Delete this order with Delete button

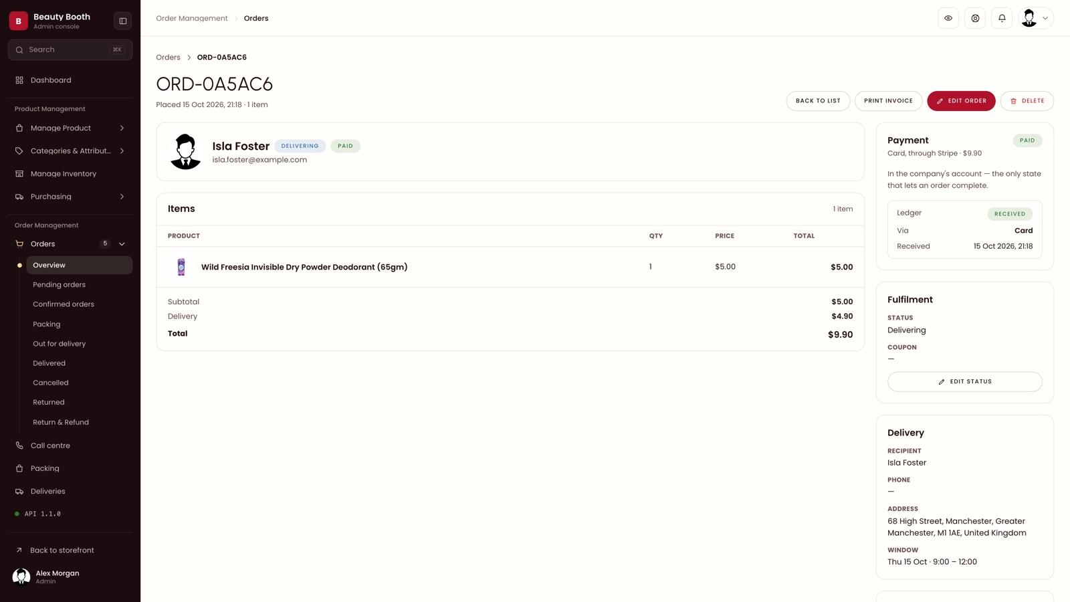pyautogui.click(x=1027, y=101)
